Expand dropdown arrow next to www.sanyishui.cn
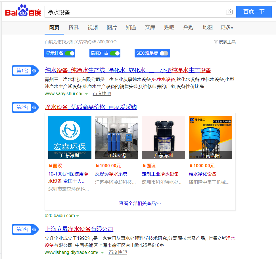Viewport: 276px width, 259px height. (86, 94)
